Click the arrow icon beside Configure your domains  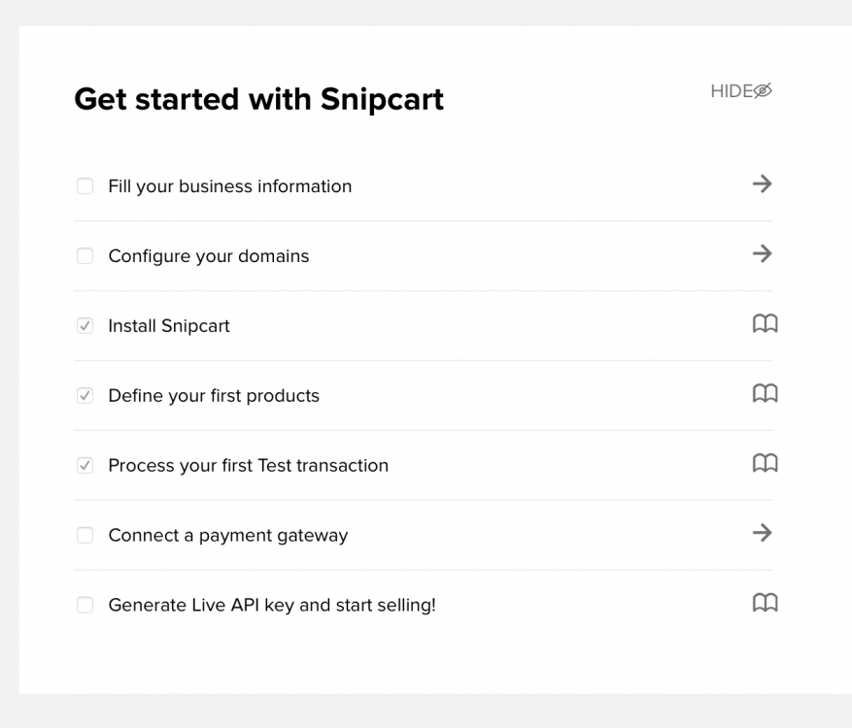point(763,253)
